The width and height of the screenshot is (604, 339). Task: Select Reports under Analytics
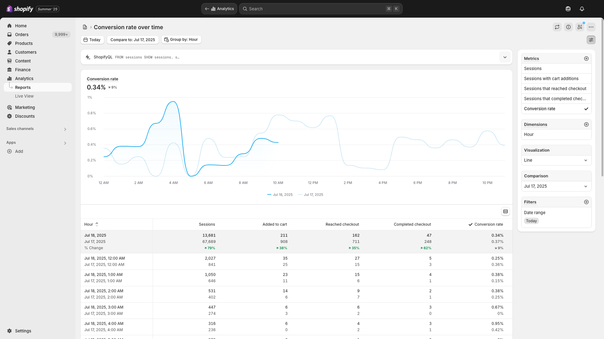[x=38, y=87]
